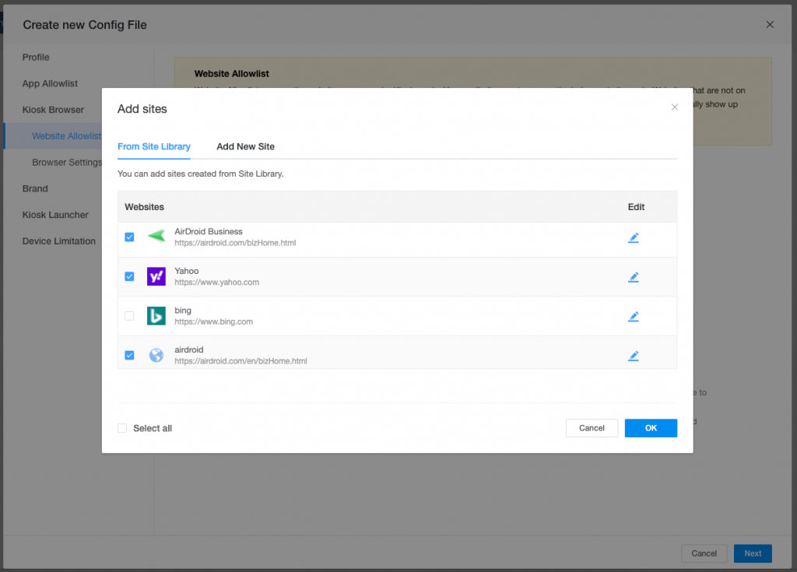Viewport: 797px width, 572px height.
Task: Click the globe icon for airdroid site
Action: click(x=156, y=355)
